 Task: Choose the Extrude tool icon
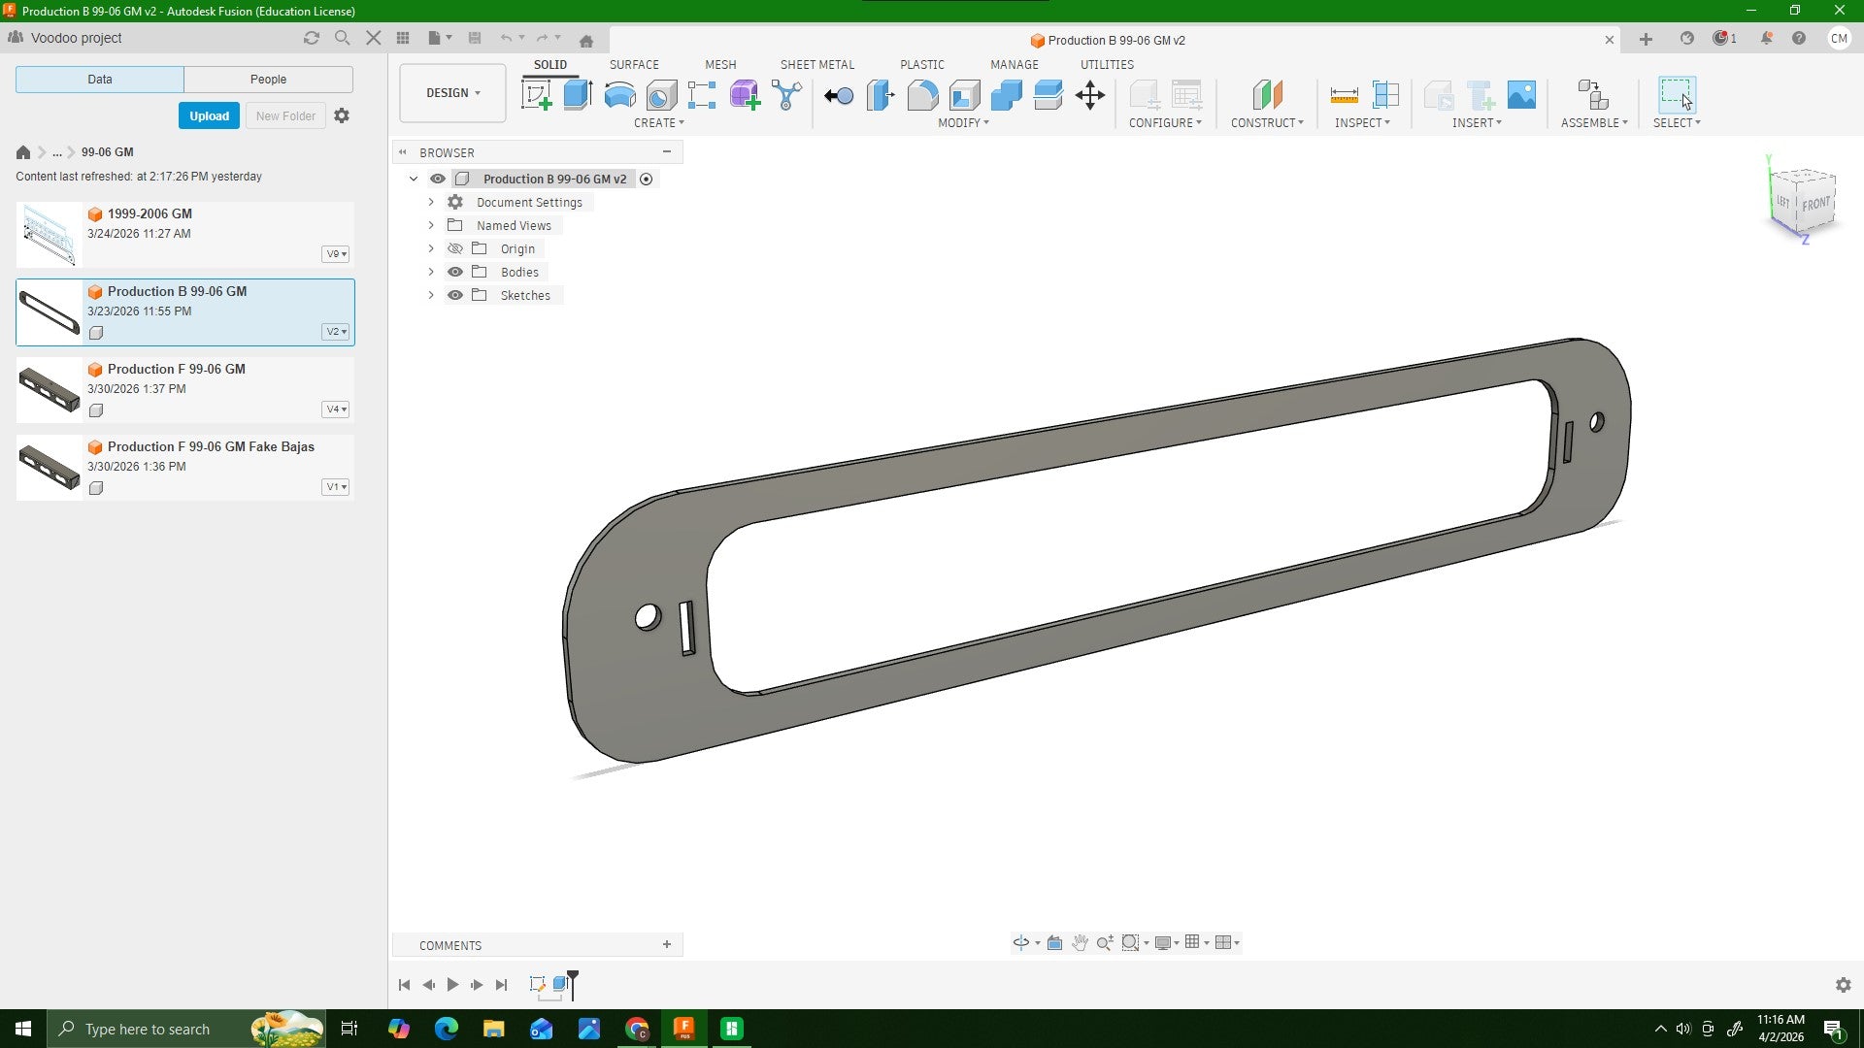[x=578, y=95]
